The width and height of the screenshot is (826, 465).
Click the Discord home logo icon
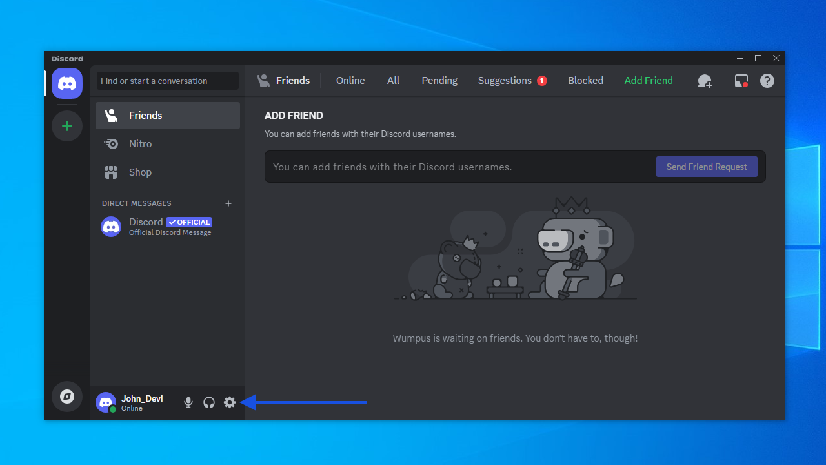click(67, 83)
